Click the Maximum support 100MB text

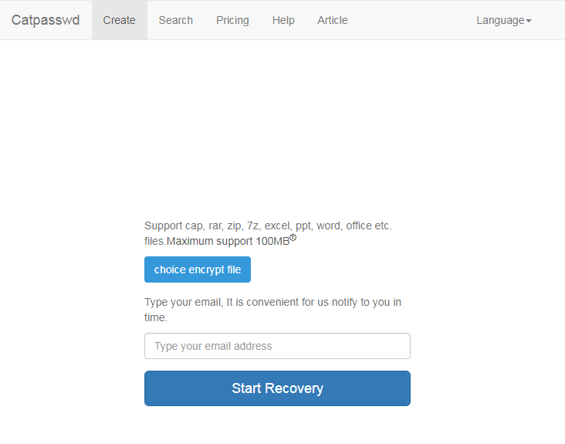point(228,241)
